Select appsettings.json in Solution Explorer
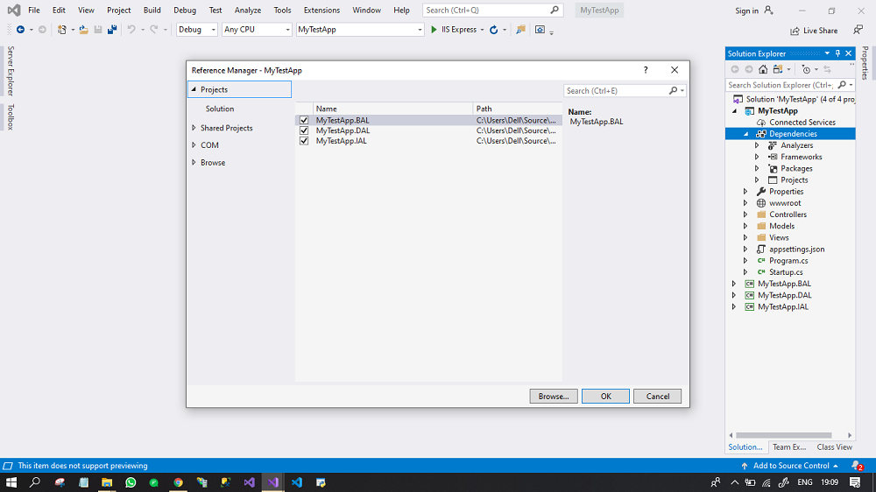The image size is (876, 492). [x=796, y=250]
